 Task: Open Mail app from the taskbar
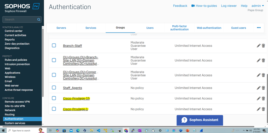71,131
